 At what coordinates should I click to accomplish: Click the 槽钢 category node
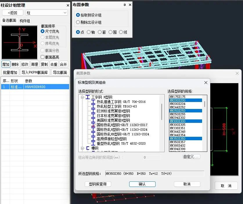coord(95,148)
